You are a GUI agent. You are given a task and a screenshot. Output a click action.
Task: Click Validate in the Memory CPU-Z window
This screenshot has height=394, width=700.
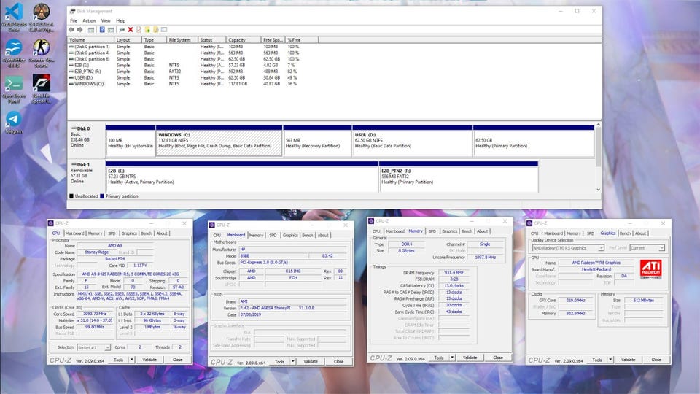[470, 358]
